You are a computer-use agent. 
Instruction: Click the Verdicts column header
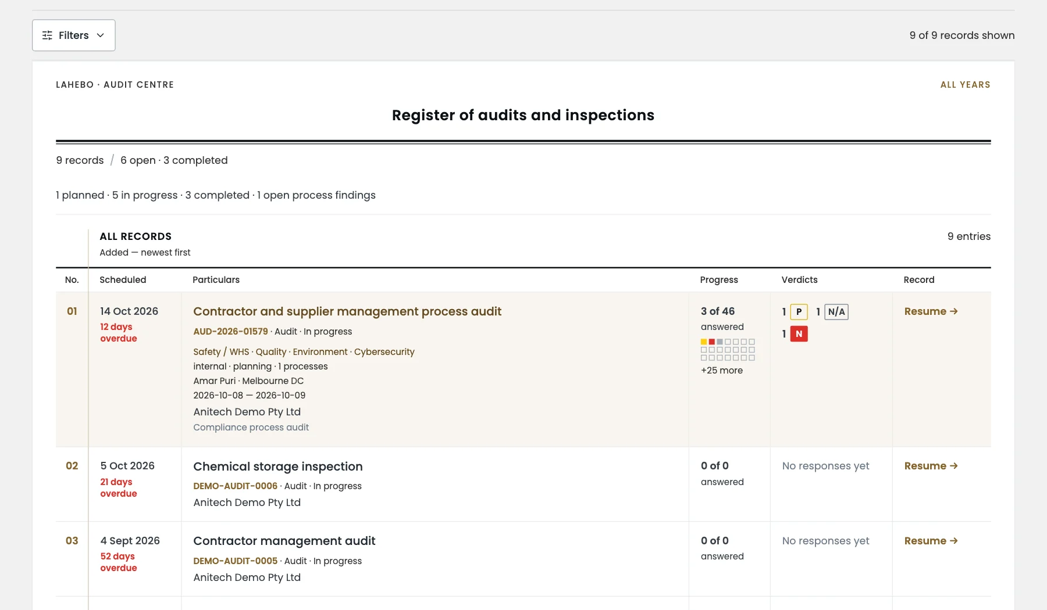click(799, 280)
